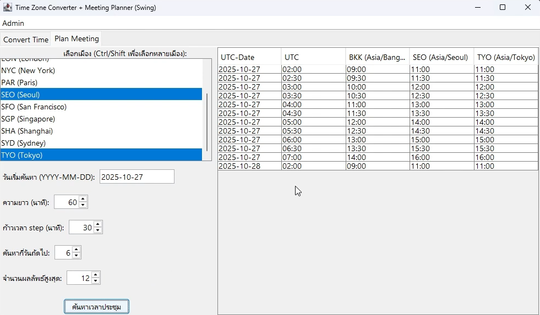Decrease maximum results spinner value
540x315 pixels.
click(x=96, y=281)
